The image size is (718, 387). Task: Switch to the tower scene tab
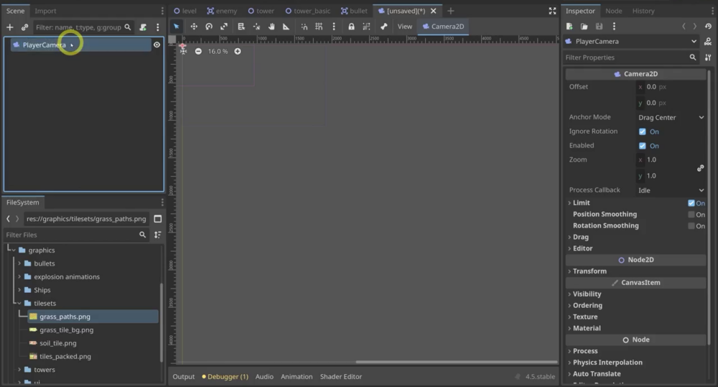point(261,11)
